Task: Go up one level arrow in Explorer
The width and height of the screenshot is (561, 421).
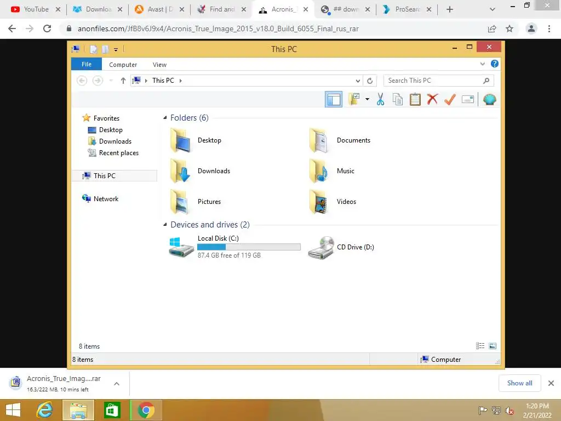Action: click(123, 81)
